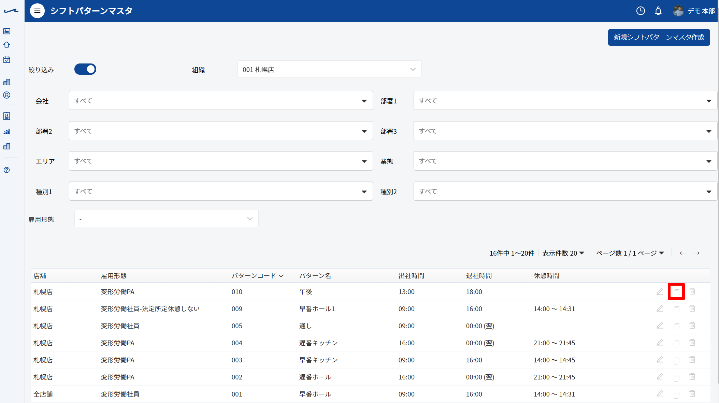Open ページ数 1 / 1 page selector
Screen dimensions: 719x403
click(x=630, y=253)
